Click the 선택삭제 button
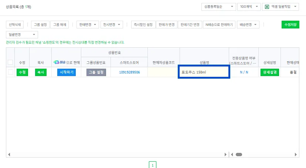306x168 pixels. point(15,25)
